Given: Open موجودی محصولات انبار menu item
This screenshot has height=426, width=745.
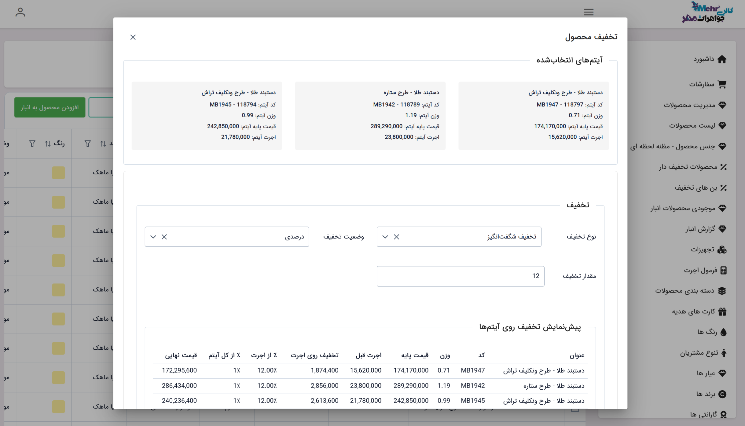Looking at the screenshot, I should pos(683,208).
